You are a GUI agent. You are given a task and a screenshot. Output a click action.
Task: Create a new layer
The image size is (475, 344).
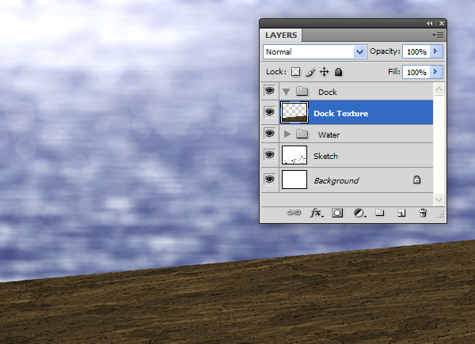point(401,213)
